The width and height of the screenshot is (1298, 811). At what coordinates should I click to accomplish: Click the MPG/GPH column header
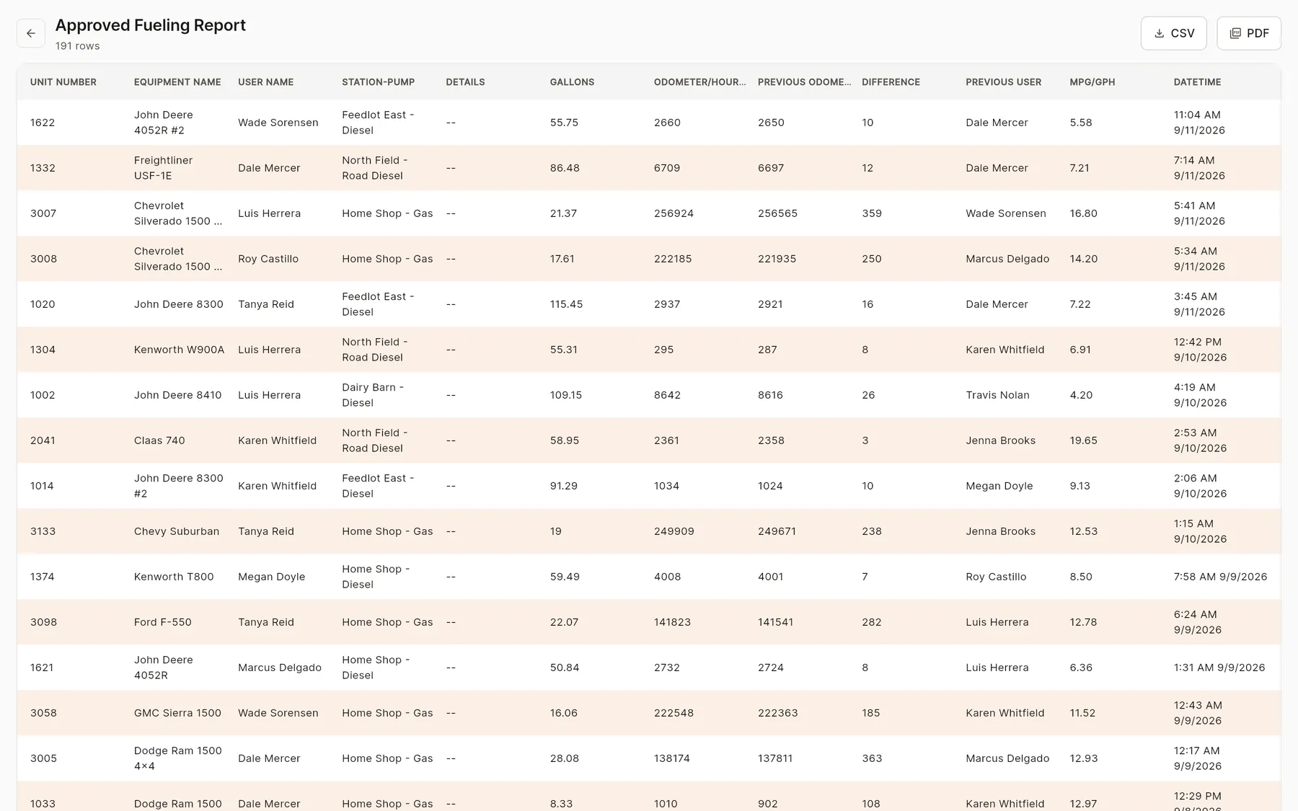(1092, 82)
